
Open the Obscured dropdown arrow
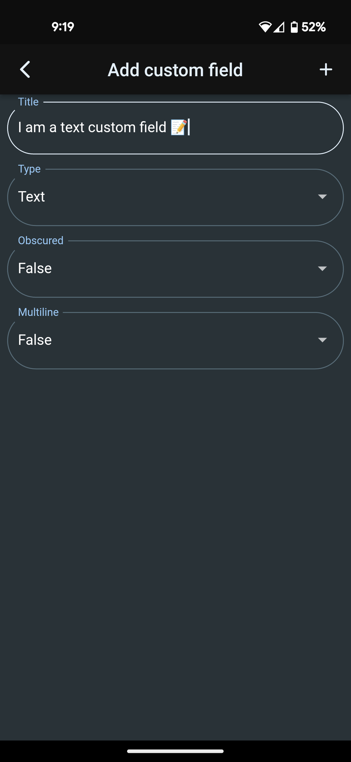tap(322, 268)
